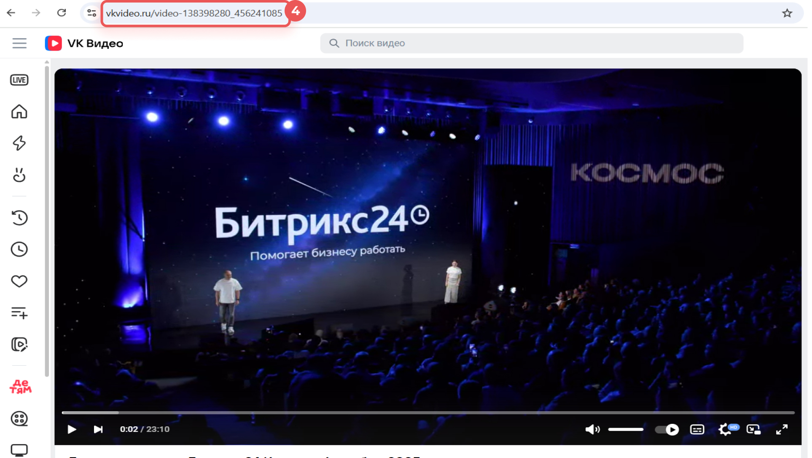Open player quality settings via the gear icon
Screen dimensions: 812x458
tap(725, 429)
